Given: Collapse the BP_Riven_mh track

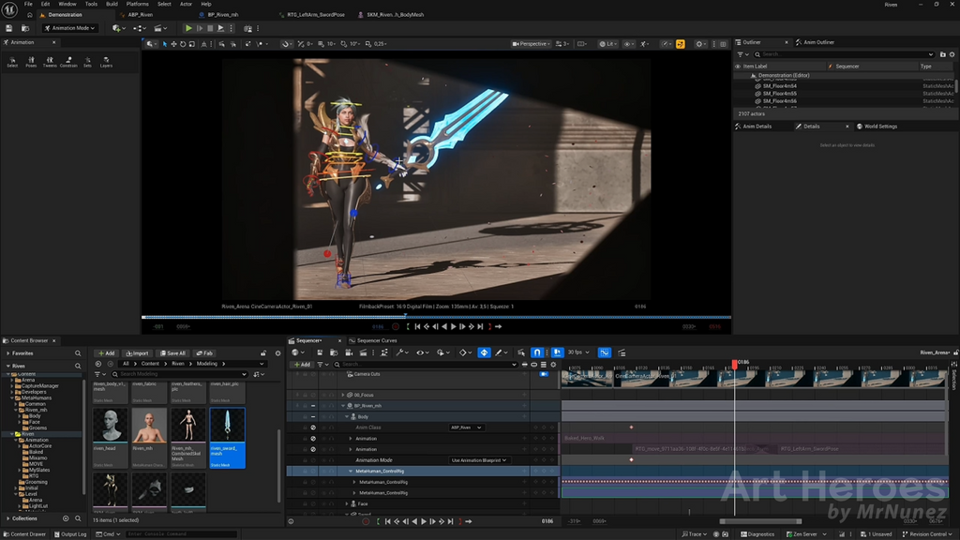Looking at the screenshot, I should [x=343, y=406].
